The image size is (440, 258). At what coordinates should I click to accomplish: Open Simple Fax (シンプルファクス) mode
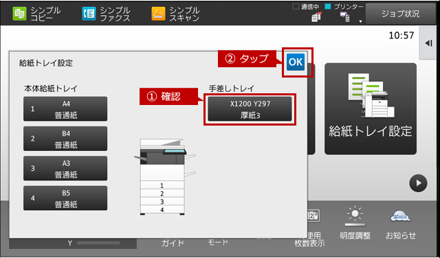106,14
